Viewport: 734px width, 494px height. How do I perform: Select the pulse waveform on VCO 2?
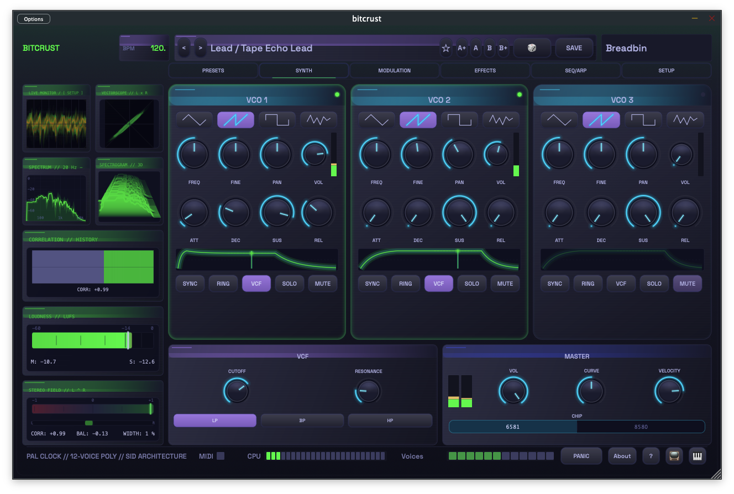click(459, 119)
